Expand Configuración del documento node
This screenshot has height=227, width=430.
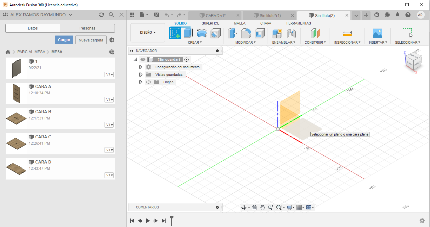(141, 67)
